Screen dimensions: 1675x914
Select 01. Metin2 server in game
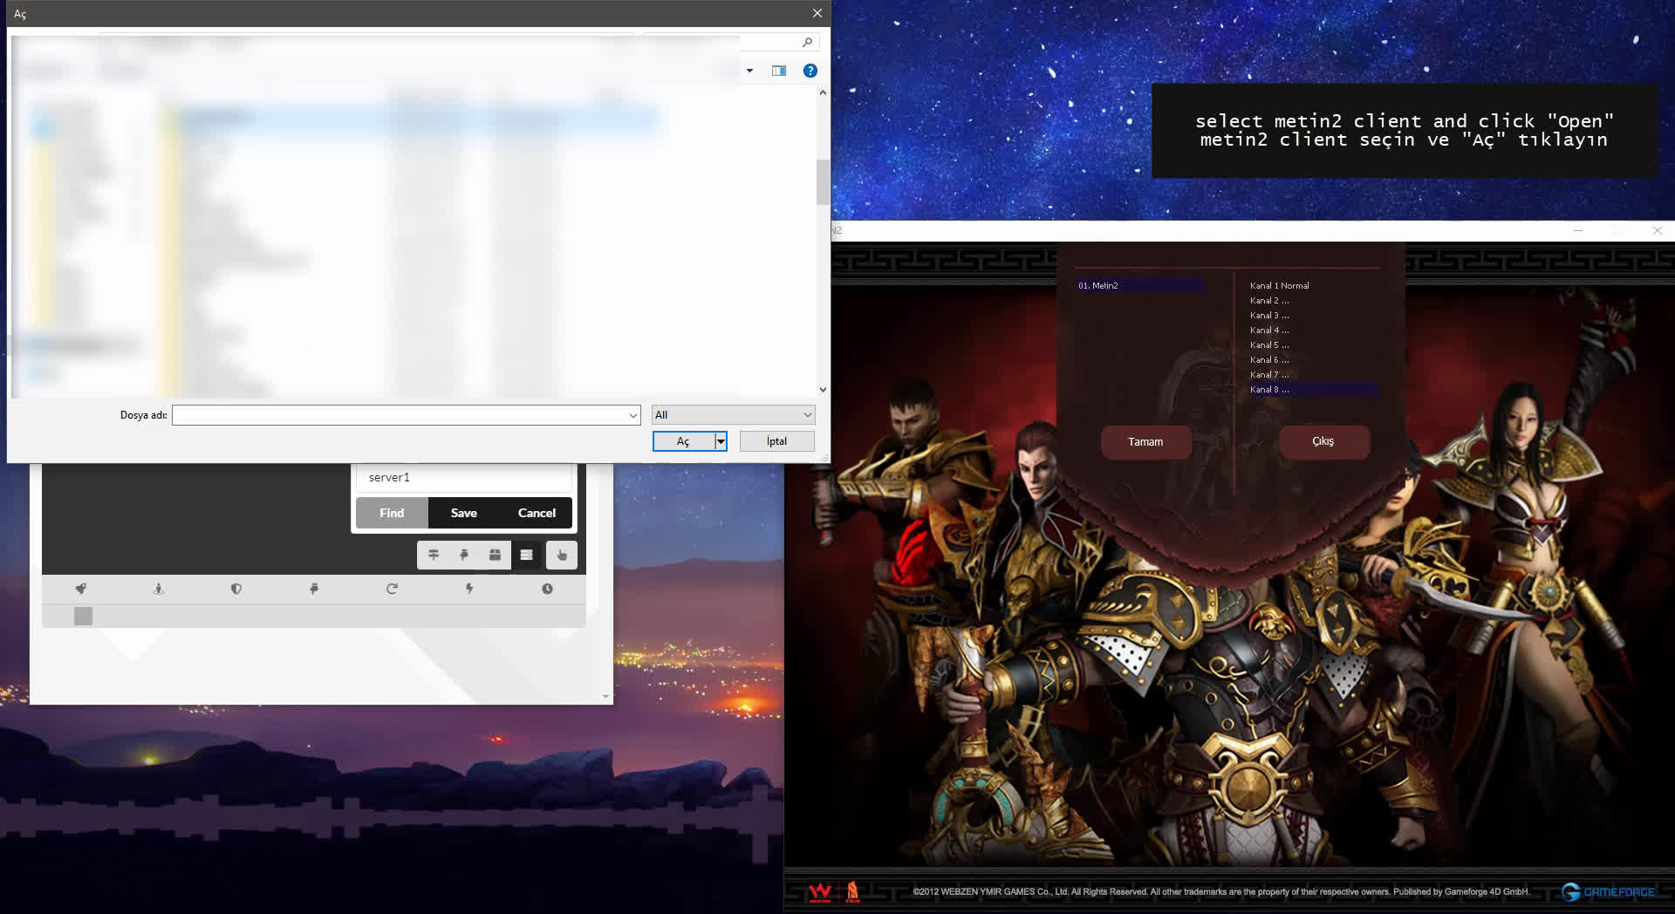tap(1139, 285)
